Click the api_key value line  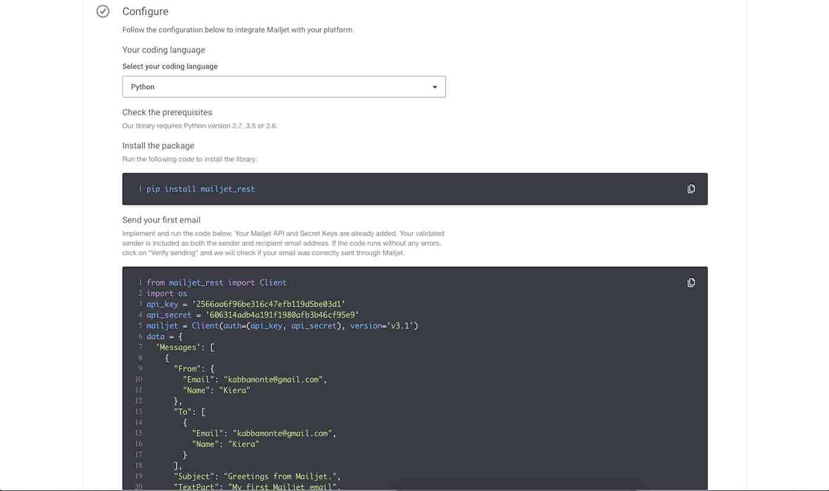point(246,304)
